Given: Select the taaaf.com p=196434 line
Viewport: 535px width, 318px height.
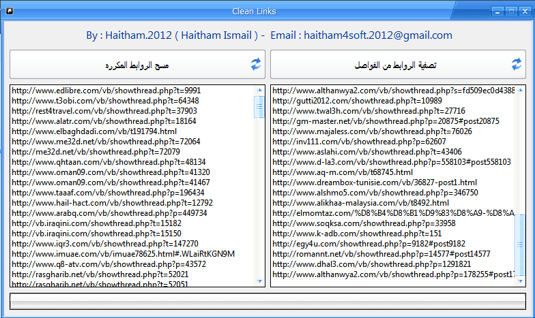Looking at the screenshot, I should 108,193.
